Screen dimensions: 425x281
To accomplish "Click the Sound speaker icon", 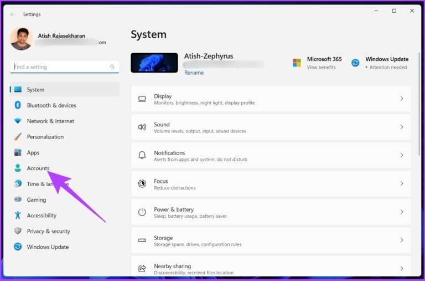I will [142, 127].
